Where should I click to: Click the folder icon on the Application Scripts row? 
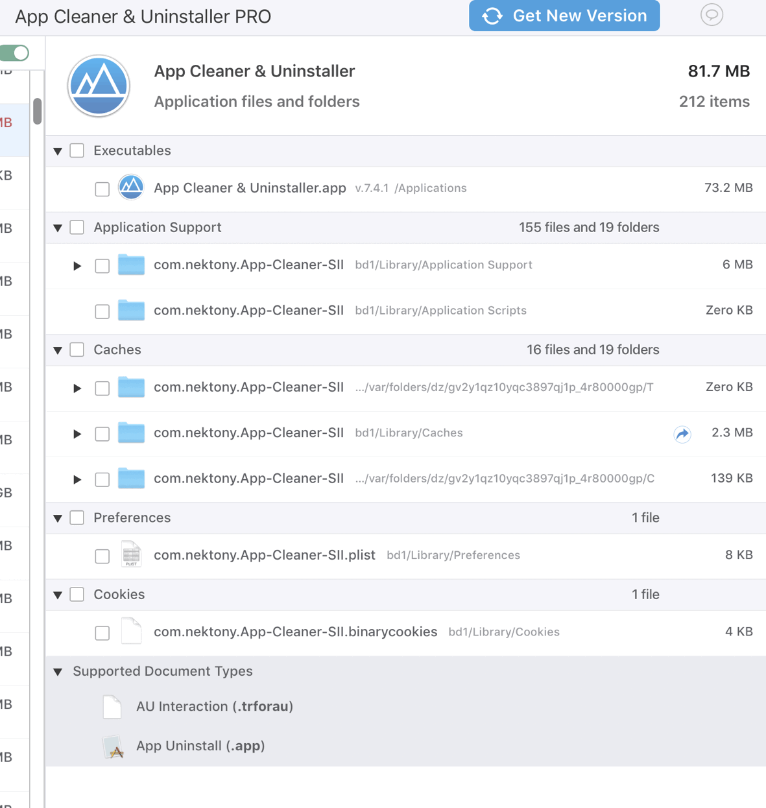point(131,311)
